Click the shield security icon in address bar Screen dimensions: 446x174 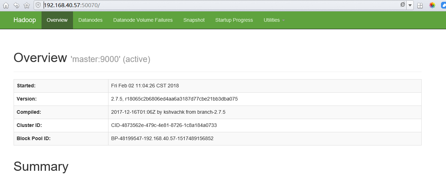tap(38, 5)
